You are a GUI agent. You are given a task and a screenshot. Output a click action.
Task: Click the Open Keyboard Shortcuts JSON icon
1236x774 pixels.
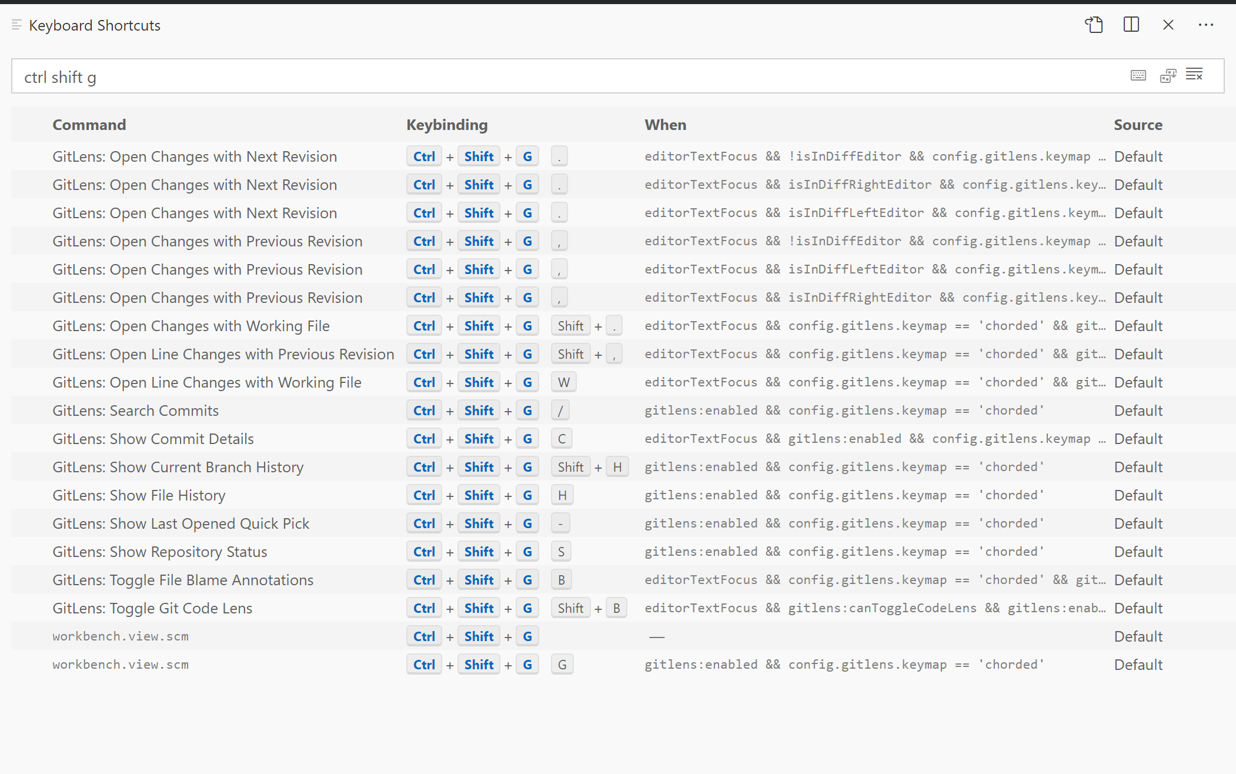pyautogui.click(x=1094, y=25)
